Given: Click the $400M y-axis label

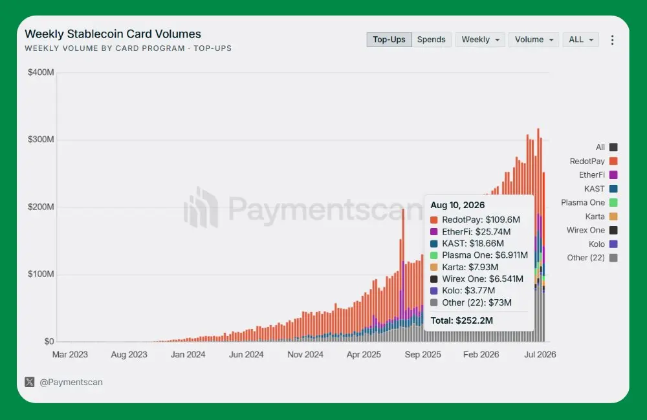Looking at the screenshot, I should pyautogui.click(x=41, y=72).
